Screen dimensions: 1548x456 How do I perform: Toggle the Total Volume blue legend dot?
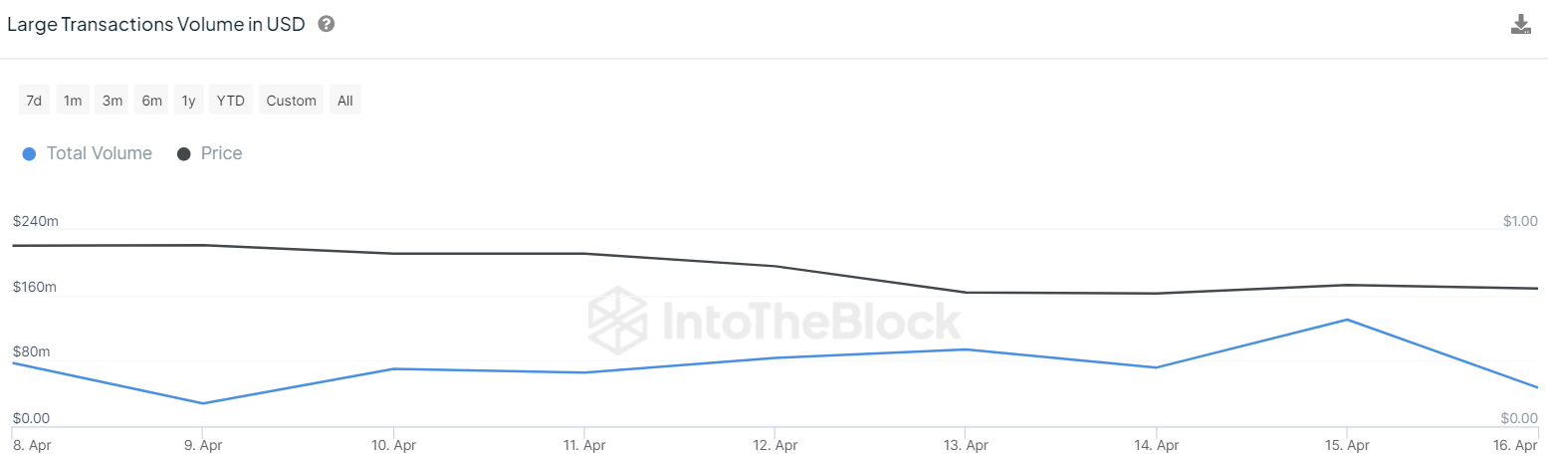click(29, 154)
